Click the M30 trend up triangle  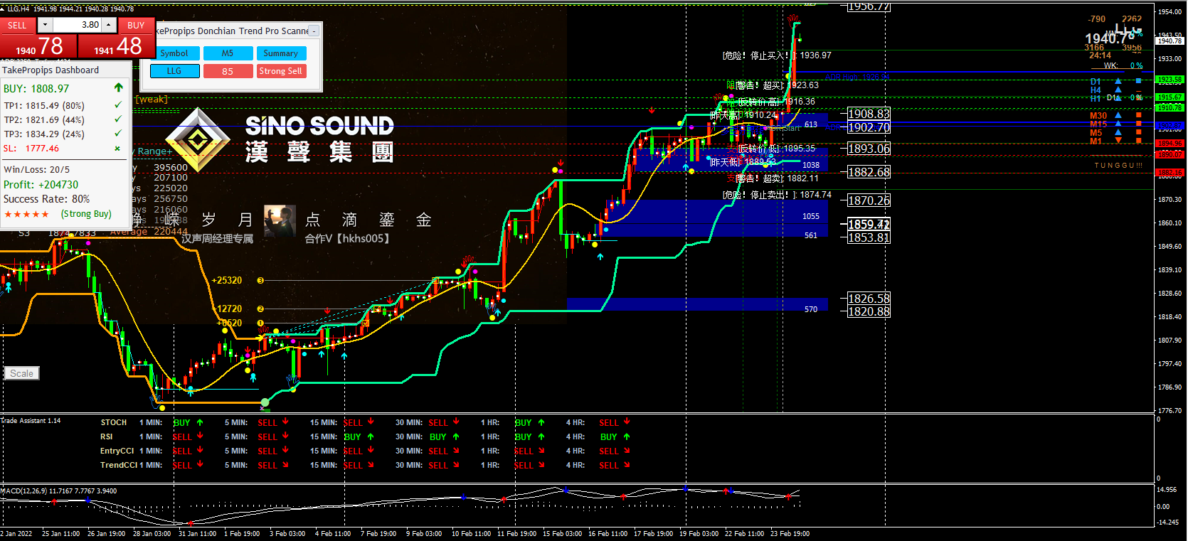pyautogui.click(x=1118, y=115)
